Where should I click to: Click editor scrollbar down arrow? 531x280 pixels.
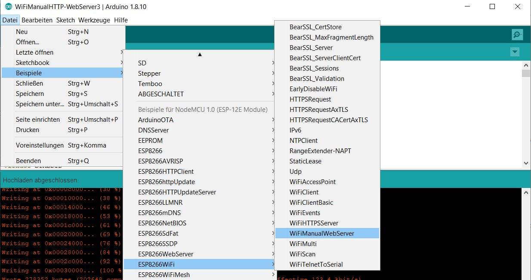[525, 162]
